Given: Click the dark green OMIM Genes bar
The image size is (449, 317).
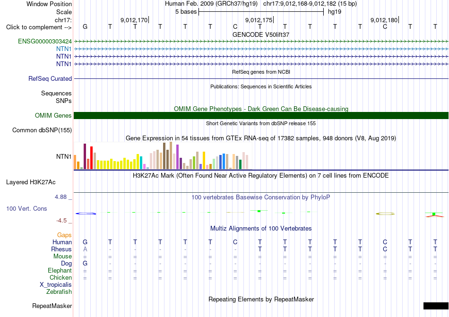Looking at the screenshot, I should [261, 116].
